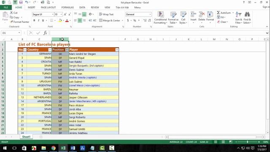Open Format as Table gallery
Viewport: 270px width, 152px height.
[x=173, y=18]
